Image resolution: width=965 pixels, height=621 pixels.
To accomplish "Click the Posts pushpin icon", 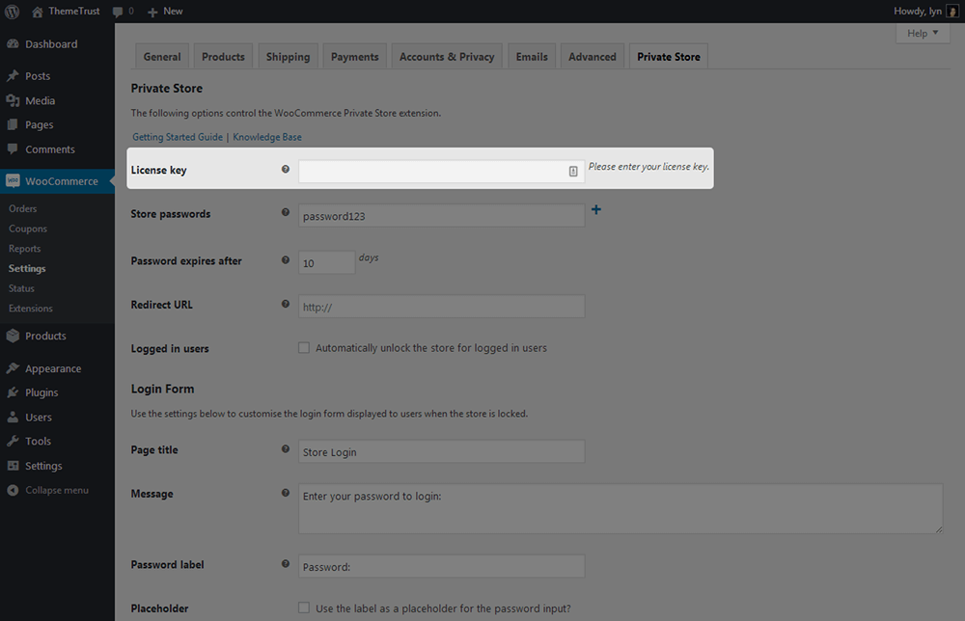I will pyautogui.click(x=13, y=75).
